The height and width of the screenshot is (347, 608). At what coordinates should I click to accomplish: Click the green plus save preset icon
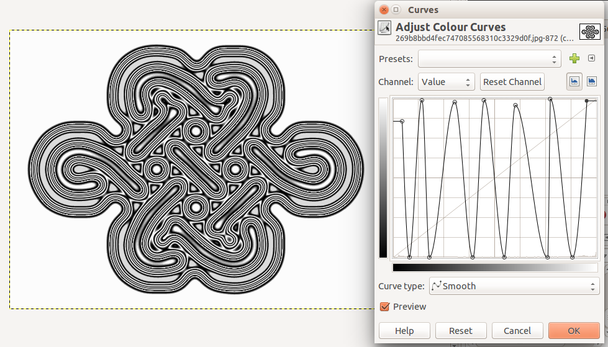pyautogui.click(x=574, y=58)
